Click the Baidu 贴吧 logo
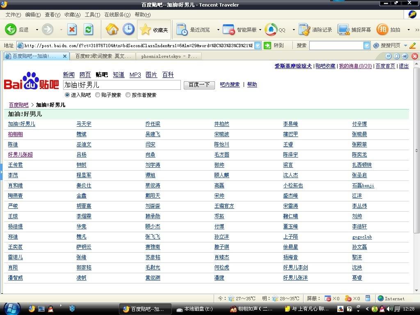Screen dimensions: 420x315 click(x=31, y=81)
